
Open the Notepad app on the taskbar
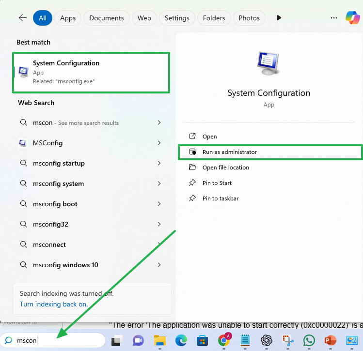coord(245,340)
